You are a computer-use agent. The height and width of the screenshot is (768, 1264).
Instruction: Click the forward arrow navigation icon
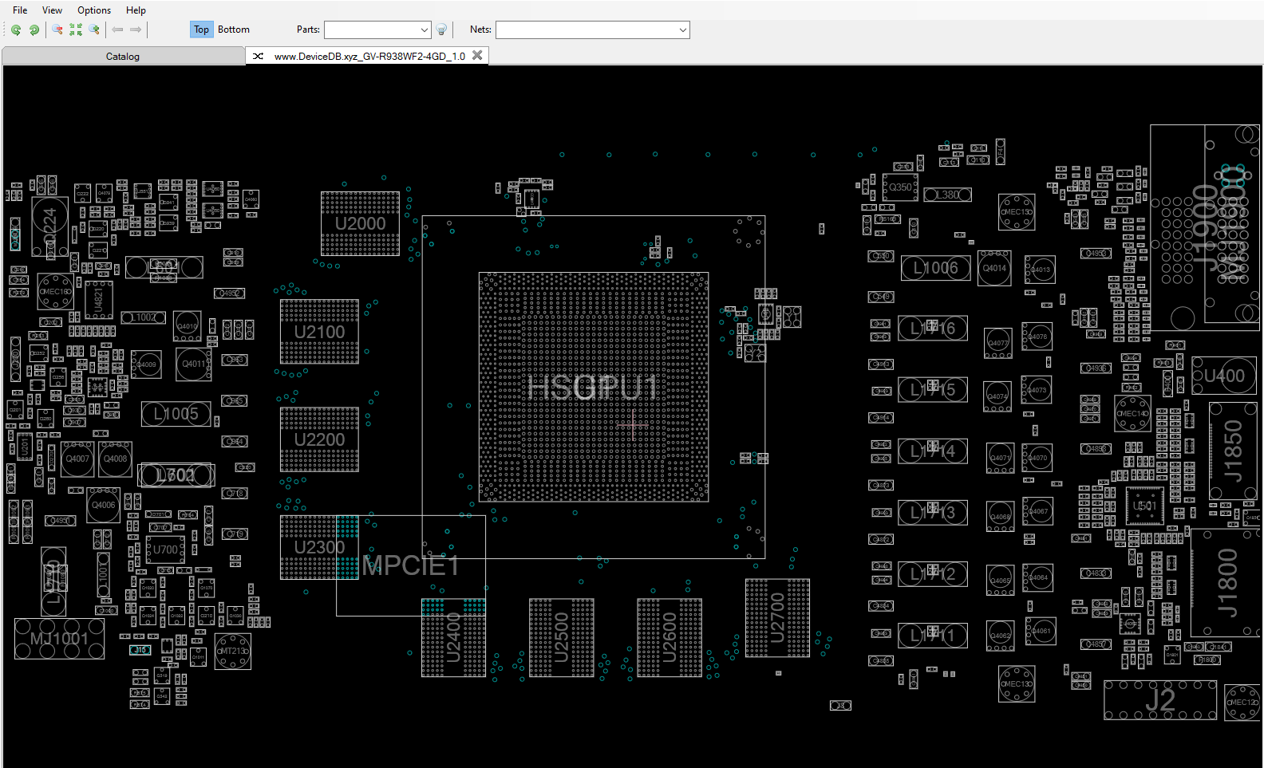pos(136,30)
